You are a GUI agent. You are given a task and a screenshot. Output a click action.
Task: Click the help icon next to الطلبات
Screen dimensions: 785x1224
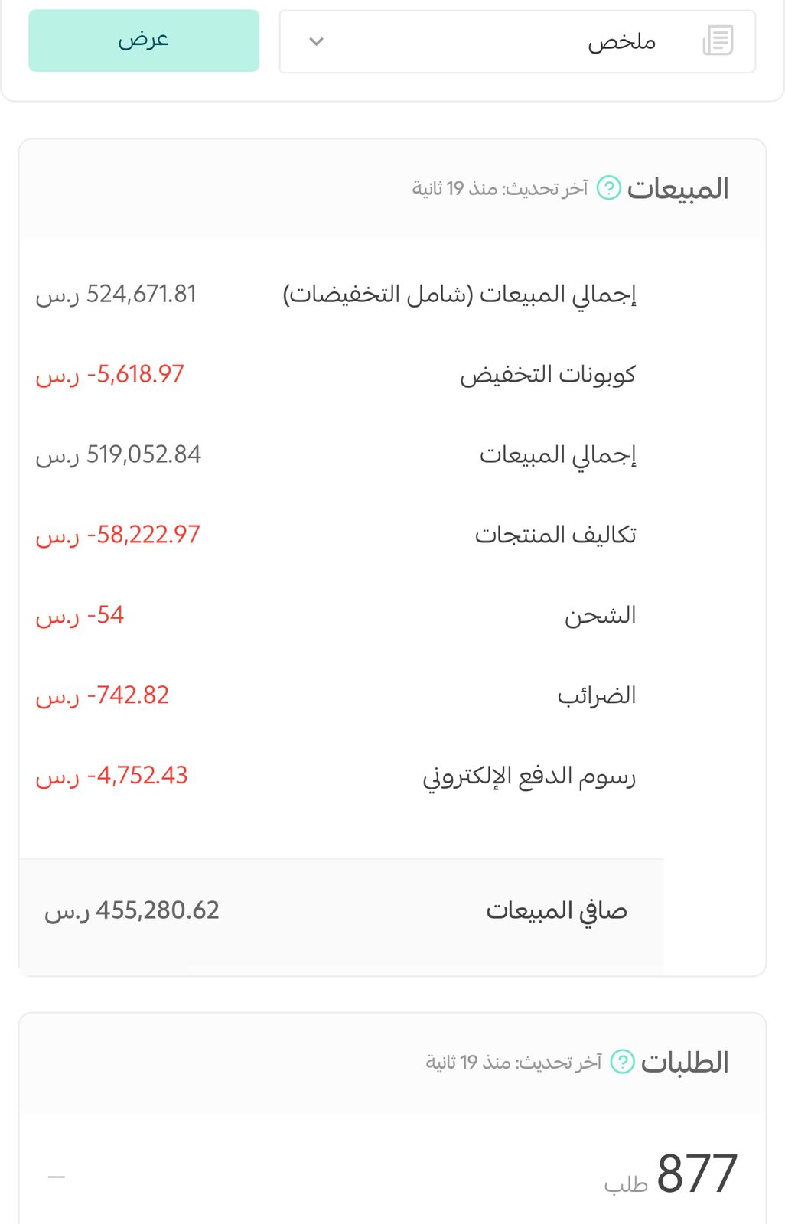pos(622,1062)
